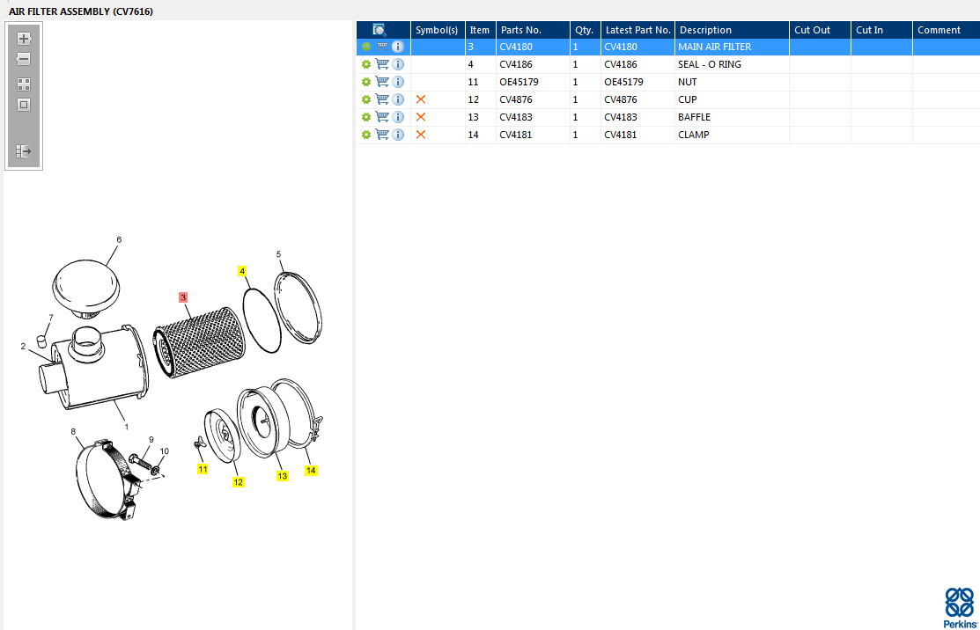Screen dimensions: 980x630
Task: Click gear icon for MAIN AIR FILTER row
Action: (x=366, y=47)
